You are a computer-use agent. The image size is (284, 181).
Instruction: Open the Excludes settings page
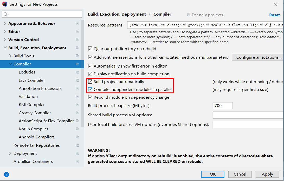click(x=27, y=72)
